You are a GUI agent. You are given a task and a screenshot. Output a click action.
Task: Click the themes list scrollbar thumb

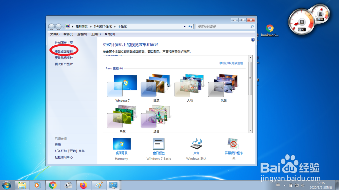(x=251, y=78)
